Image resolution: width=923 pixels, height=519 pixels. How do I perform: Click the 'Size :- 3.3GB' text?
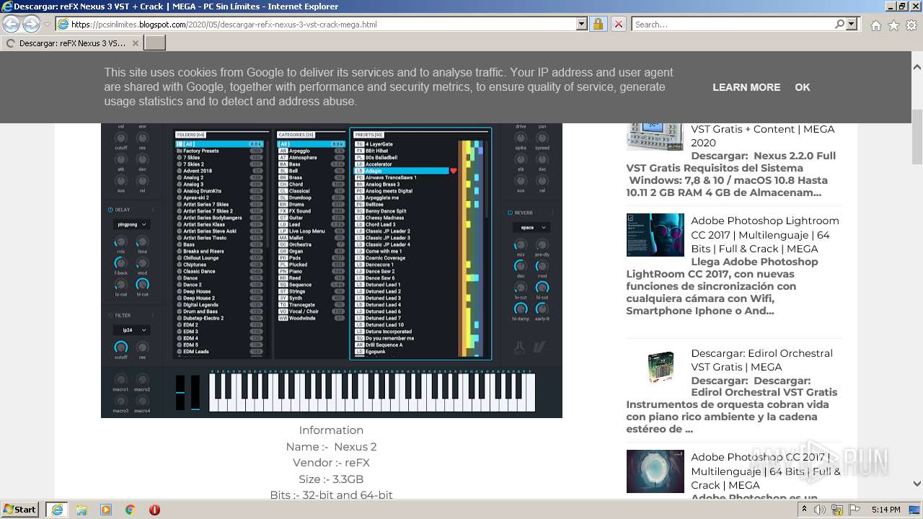tap(331, 479)
